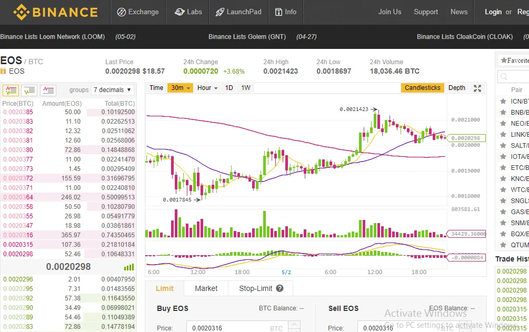
Task: Select sell order at price 0.0020316
Action: (68, 235)
